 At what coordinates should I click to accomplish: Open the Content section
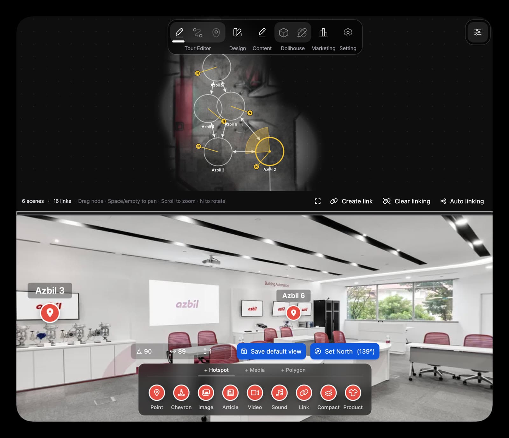(x=262, y=38)
